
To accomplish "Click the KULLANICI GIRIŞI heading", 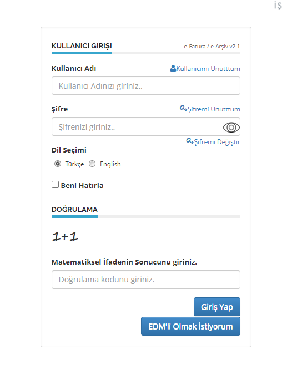I will click(x=82, y=46).
